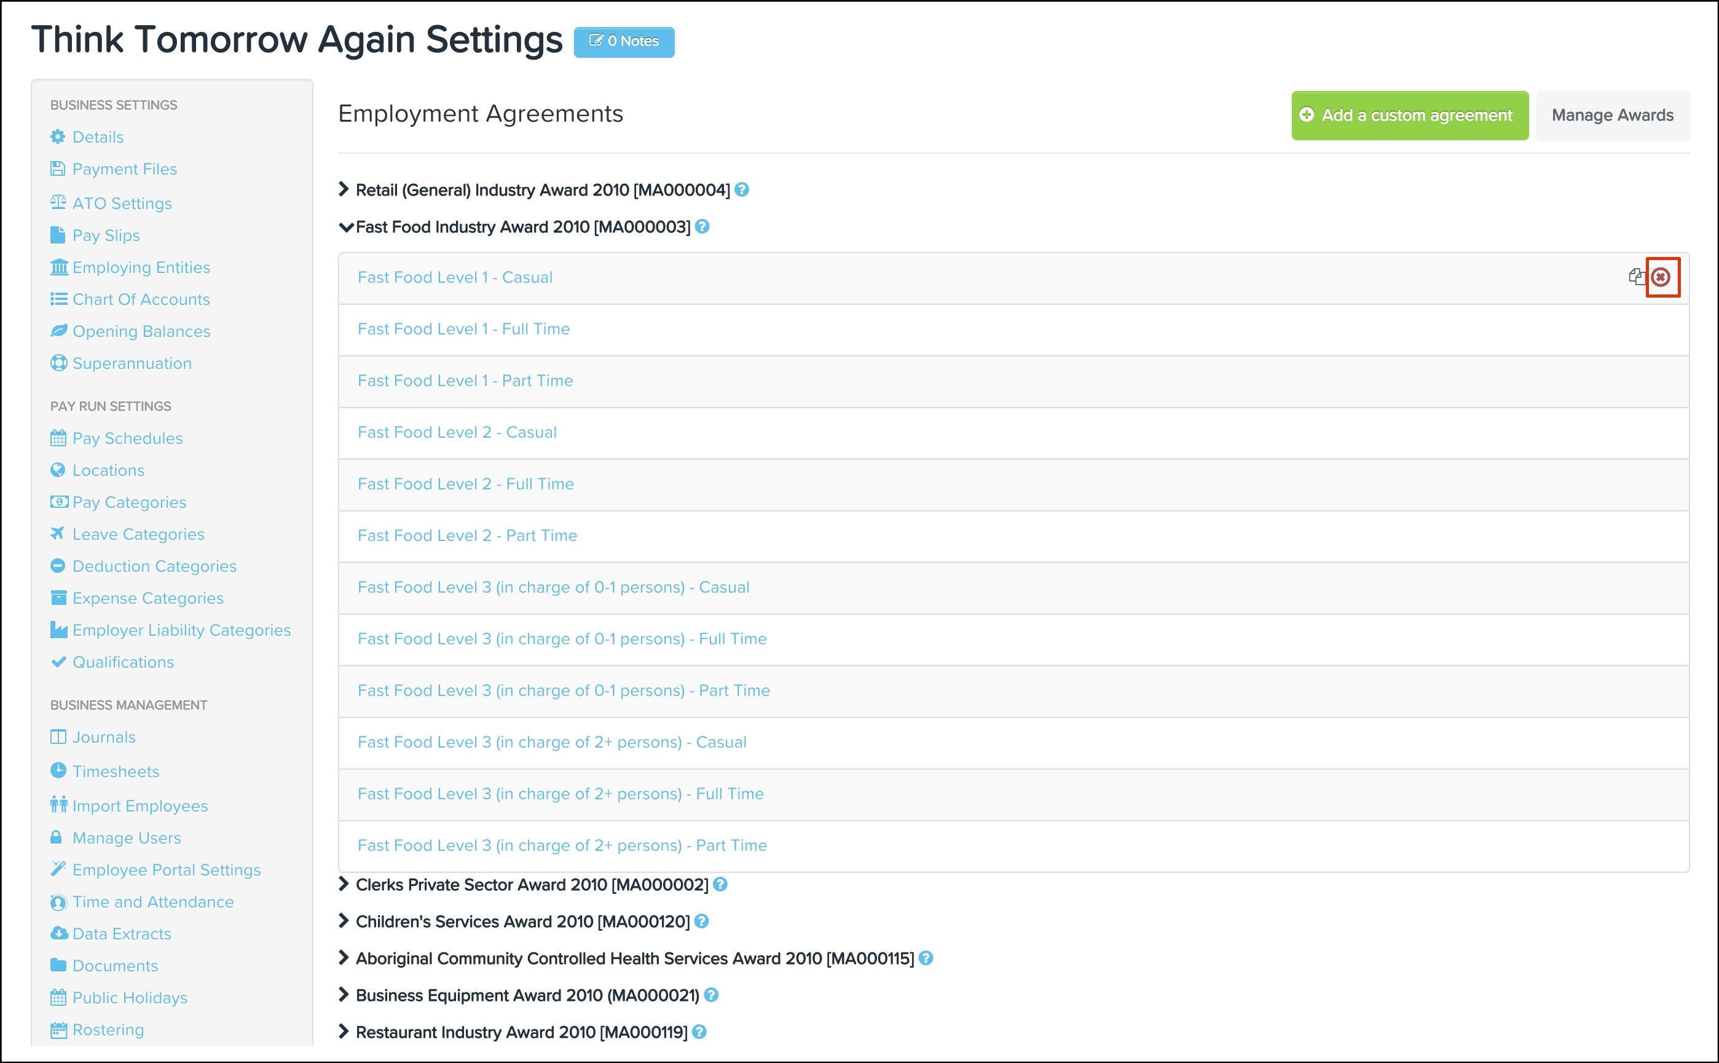Collapse the Fast Food Industry Award section
Screen dimensions: 1719x1063
pos(346,227)
